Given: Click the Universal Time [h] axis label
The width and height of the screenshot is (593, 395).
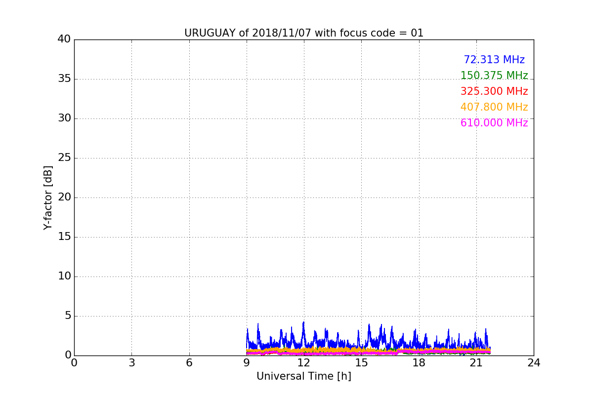Looking at the screenshot, I should [304, 376].
